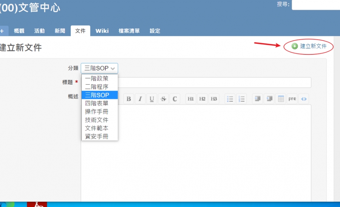Open the 設定 settings tab
The height and width of the screenshot is (207, 340).
pyautogui.click(x=155, y=31)
